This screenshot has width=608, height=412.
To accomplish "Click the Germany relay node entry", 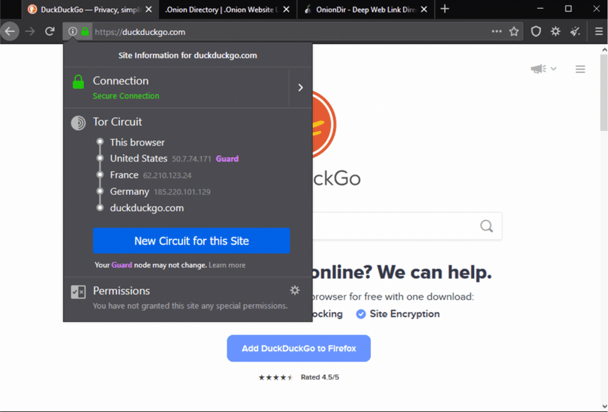I will pyautogui.click(x=160, y=191).
